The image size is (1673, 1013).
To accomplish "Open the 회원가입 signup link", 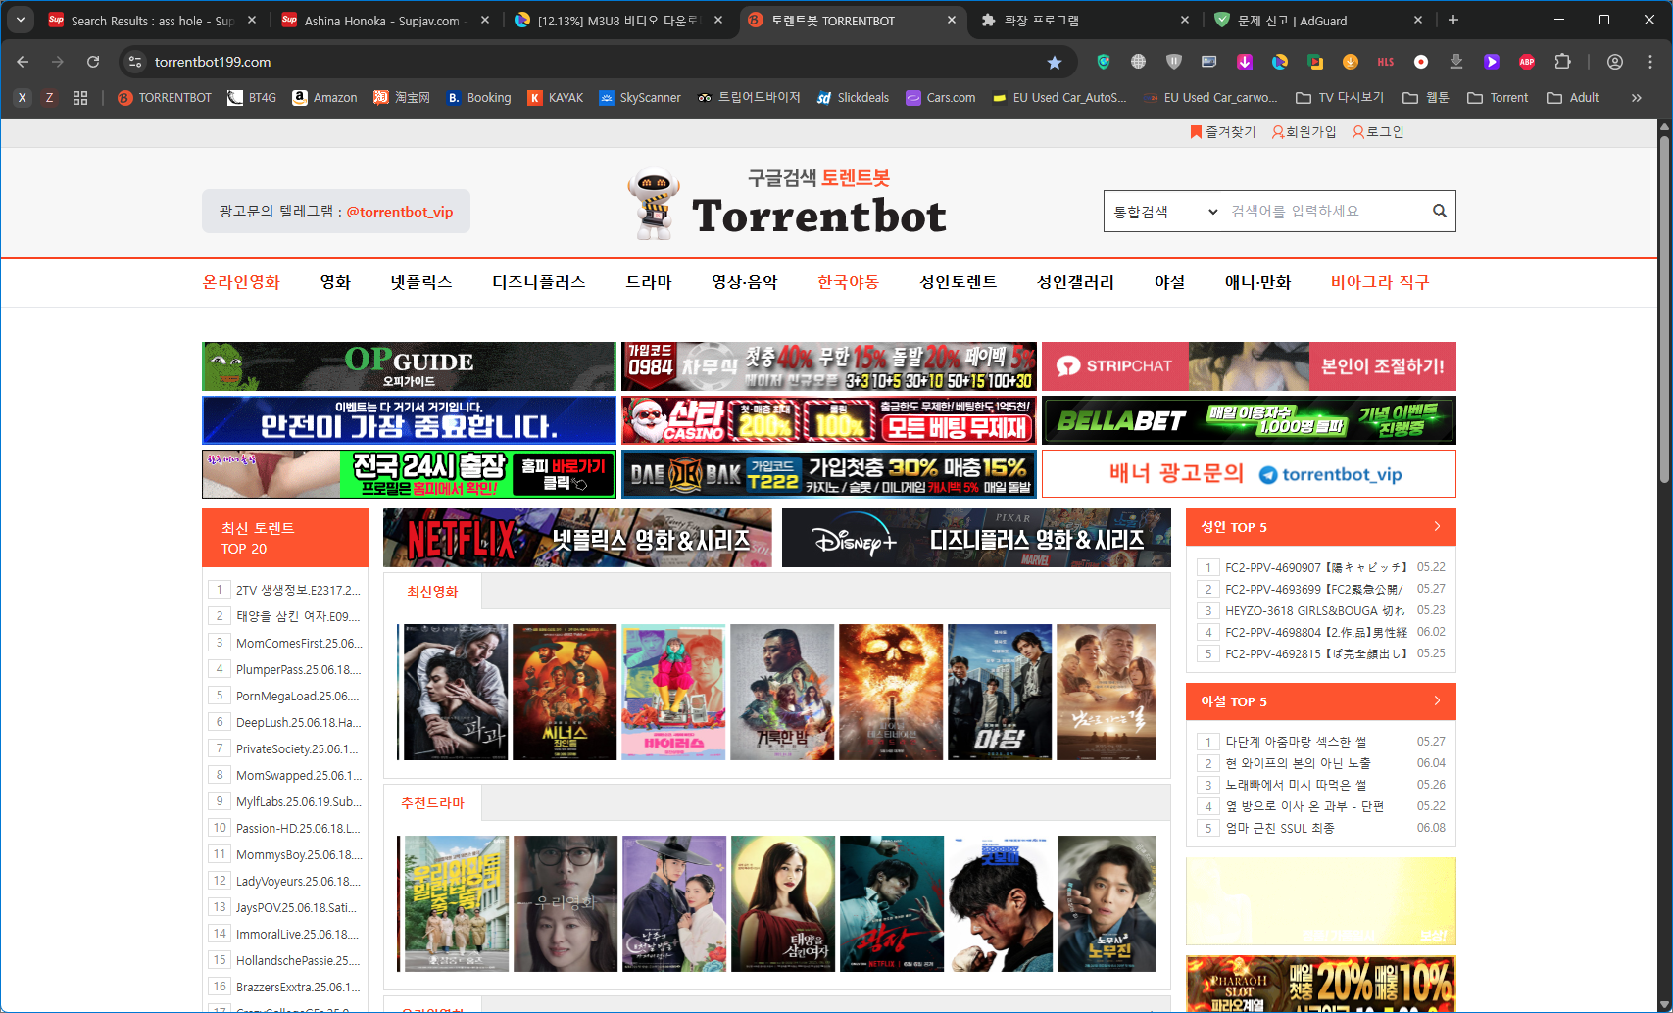I will (1304, 131).
